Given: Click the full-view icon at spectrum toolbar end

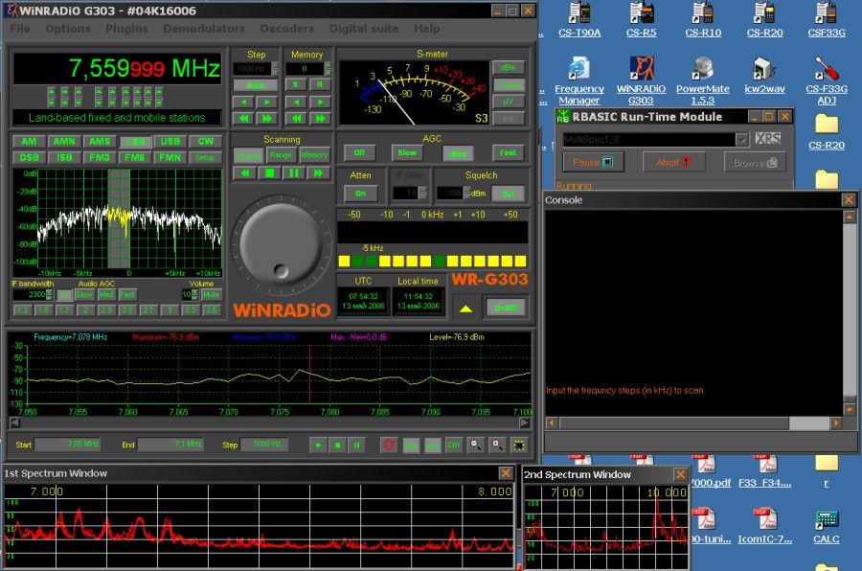Looking at the screenshot, I should click(x=518, y=445).
